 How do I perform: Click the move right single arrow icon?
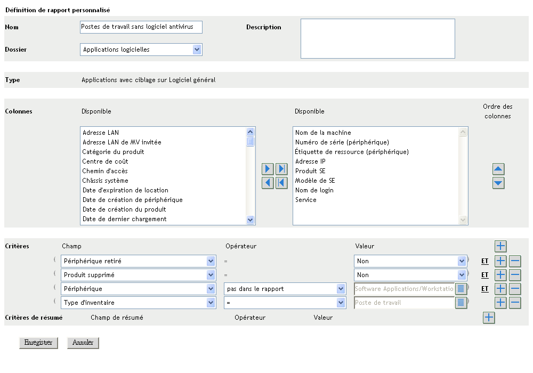click(268, 169)
